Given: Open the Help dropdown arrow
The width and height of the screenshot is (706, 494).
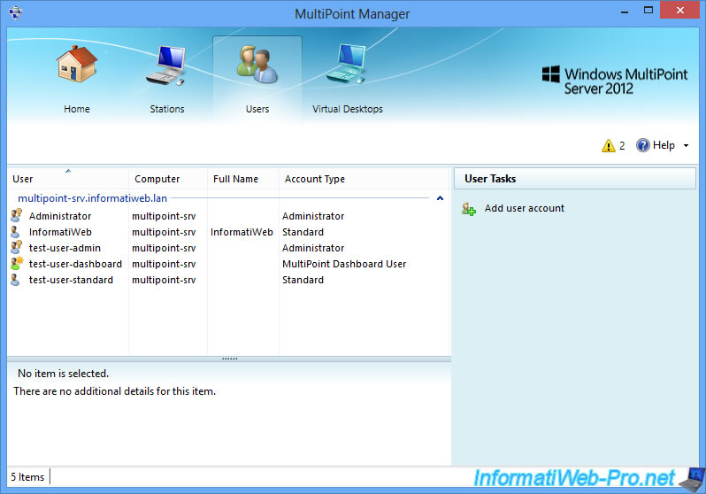Looking at the screenshot, I should tap(686, 146).
